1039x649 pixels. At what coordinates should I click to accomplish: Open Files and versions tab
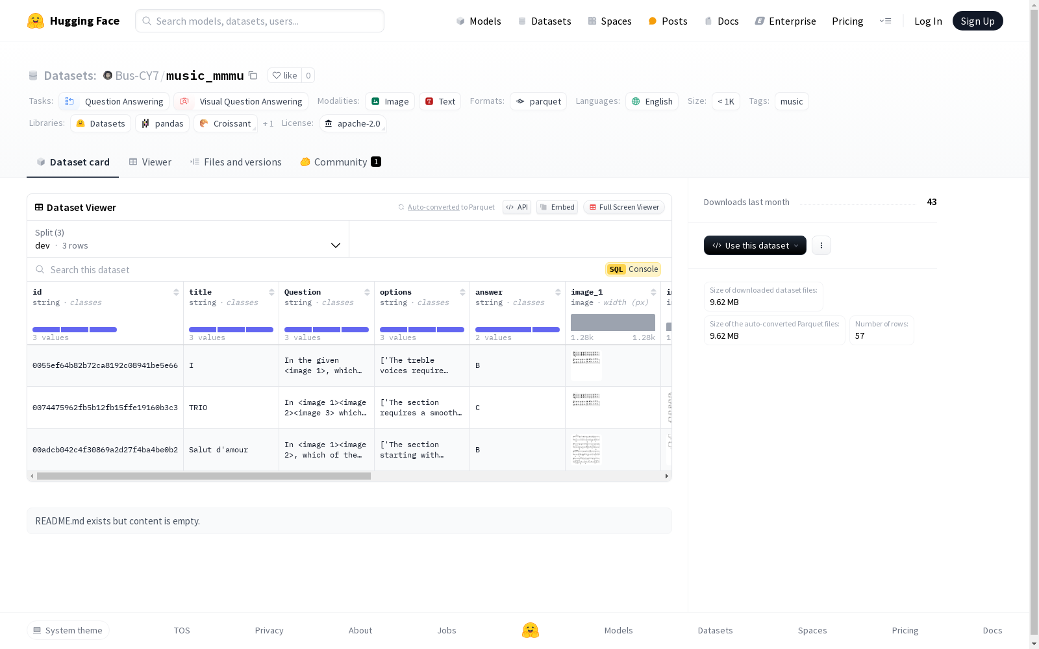[x=236, y=162]
